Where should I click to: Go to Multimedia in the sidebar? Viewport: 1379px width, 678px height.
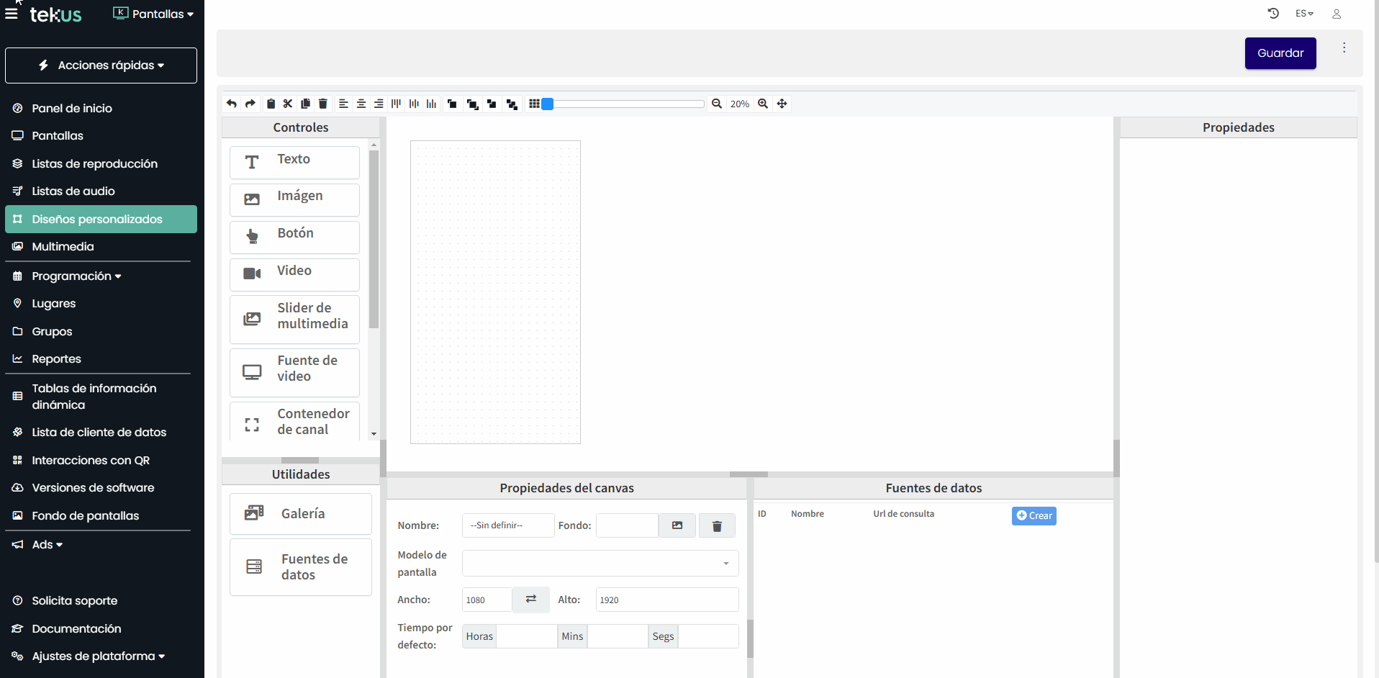(x=63, y=247)
